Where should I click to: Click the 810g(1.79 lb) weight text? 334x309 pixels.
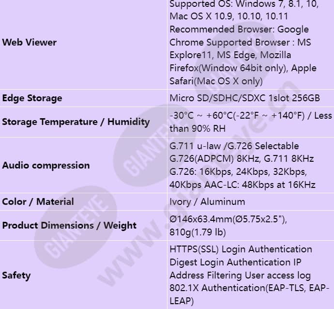(x=197, y=232)
